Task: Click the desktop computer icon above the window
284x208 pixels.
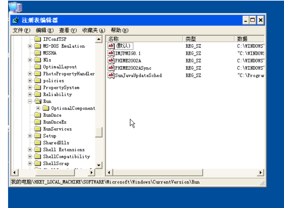Action: [16, 7]
